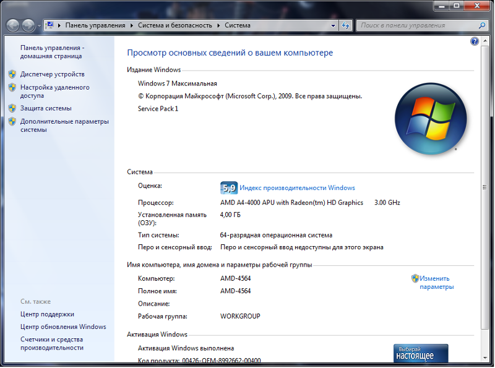Click AMD A4-4000 APU processor text
495x368 pixels.
[291, 203]
